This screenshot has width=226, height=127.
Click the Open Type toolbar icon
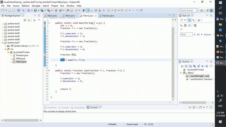tap(67, 11)
